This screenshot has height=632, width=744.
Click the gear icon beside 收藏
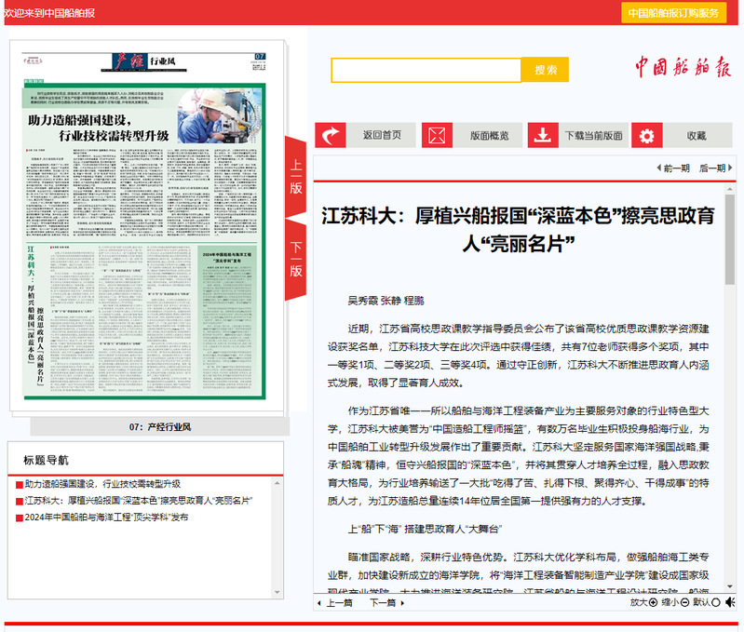647,135
